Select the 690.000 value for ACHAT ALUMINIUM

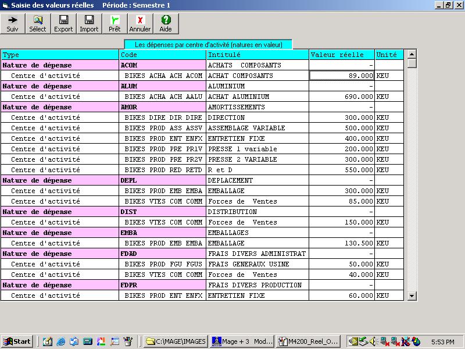click(342, 97)
